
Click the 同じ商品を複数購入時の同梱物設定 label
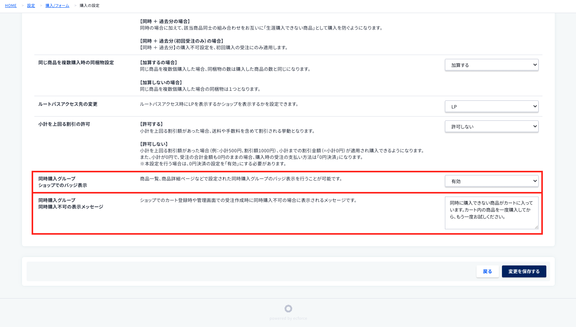tap(76, 63)
